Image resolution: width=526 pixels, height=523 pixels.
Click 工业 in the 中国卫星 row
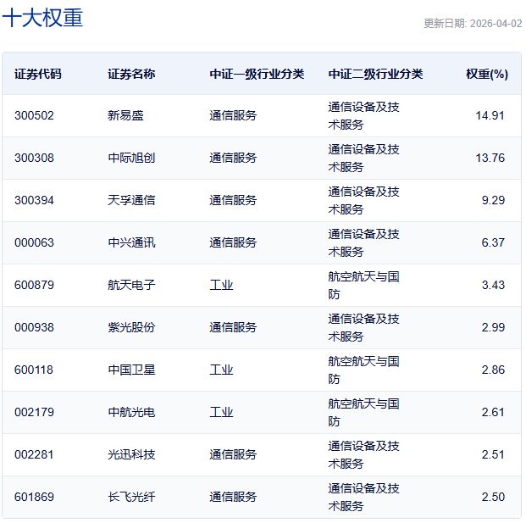pyautogui.click(x=221, y=370)
